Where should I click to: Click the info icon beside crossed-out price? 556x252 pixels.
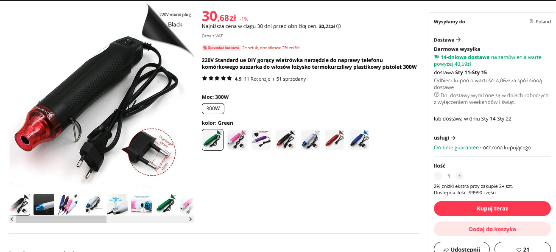coord(338,26)
